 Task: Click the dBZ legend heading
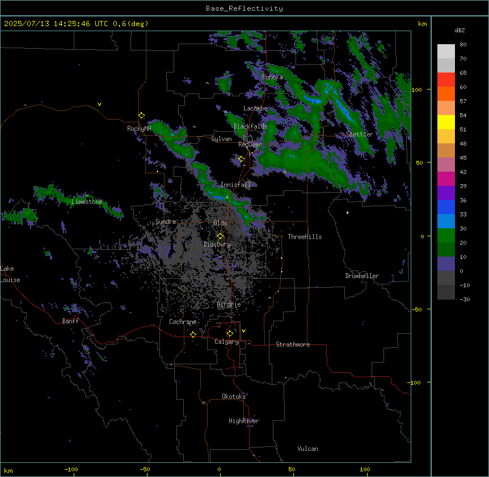(x=460, y=31)
